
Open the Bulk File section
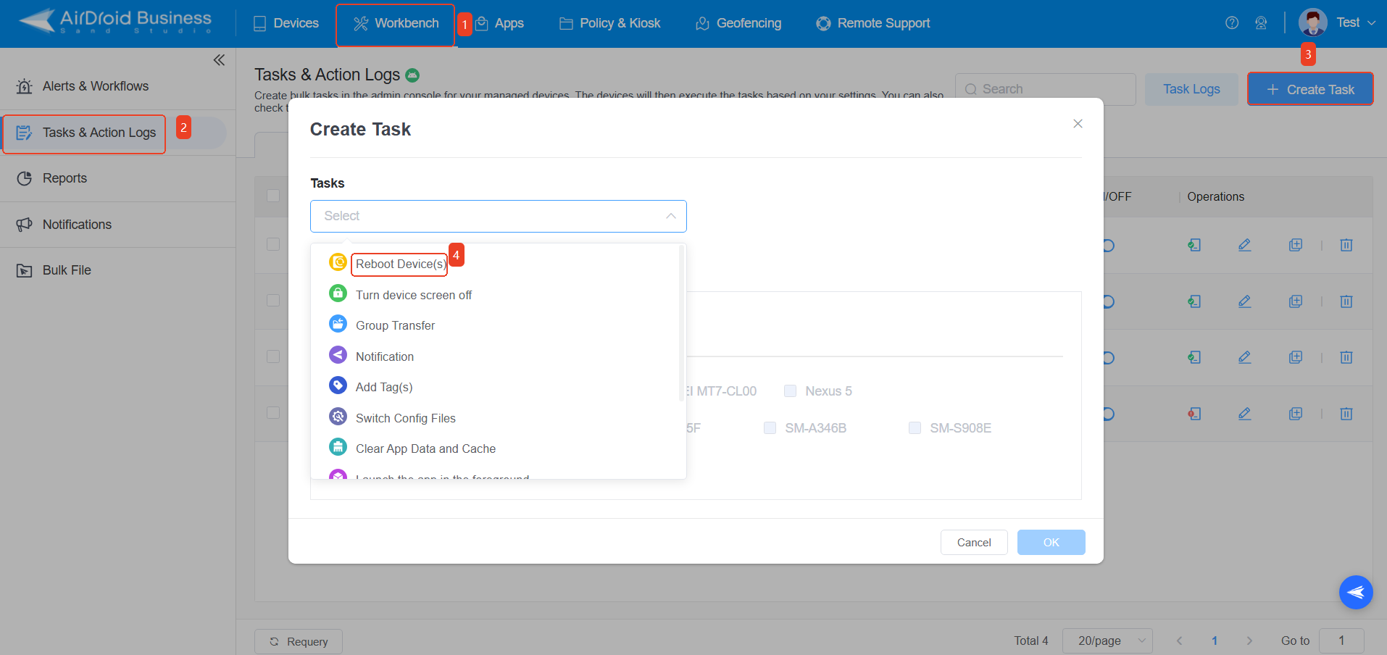point(65,270)
